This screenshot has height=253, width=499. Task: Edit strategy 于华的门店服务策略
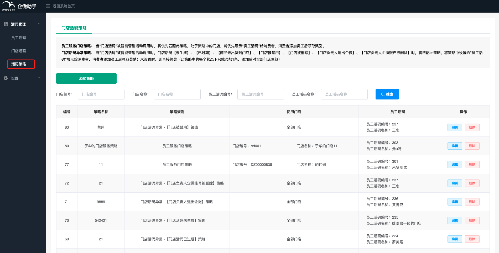coord(455,146)
